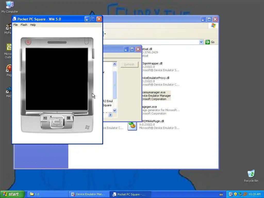Select the My Computer desktop icon
This screenshot has height=198, width=264.
coord(10,7)
